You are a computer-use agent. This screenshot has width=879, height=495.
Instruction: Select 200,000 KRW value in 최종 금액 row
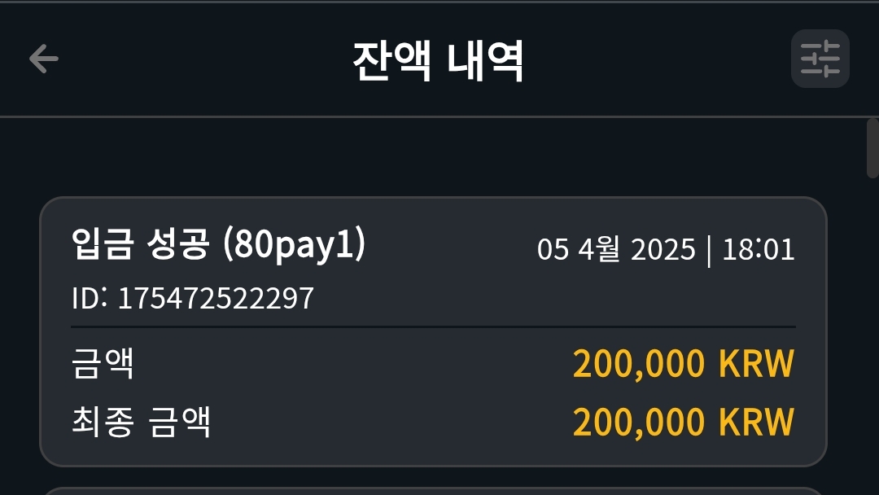[x=684, y=422]
